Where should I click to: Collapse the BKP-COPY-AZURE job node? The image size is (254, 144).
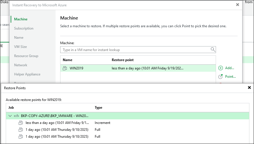[x=10, y=116]
